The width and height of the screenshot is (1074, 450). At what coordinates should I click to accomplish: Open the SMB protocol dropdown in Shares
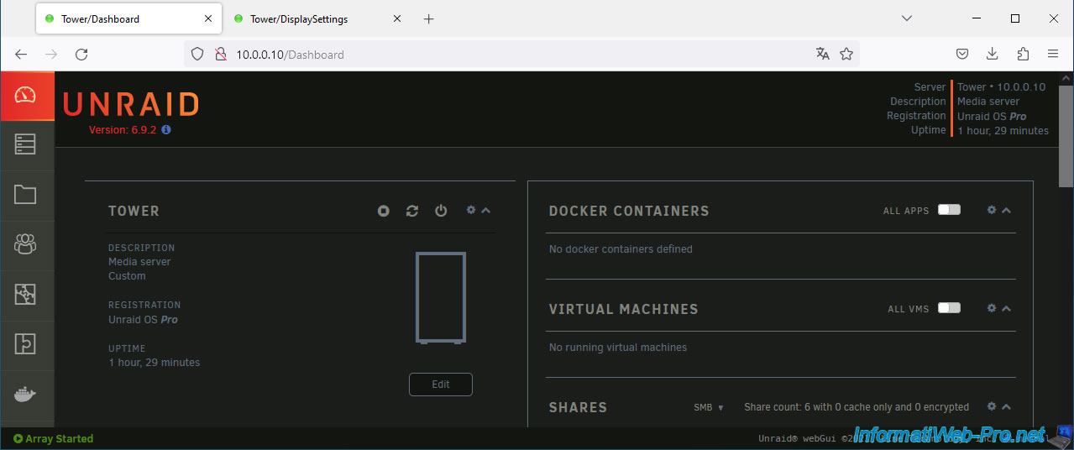click(708, 407)
